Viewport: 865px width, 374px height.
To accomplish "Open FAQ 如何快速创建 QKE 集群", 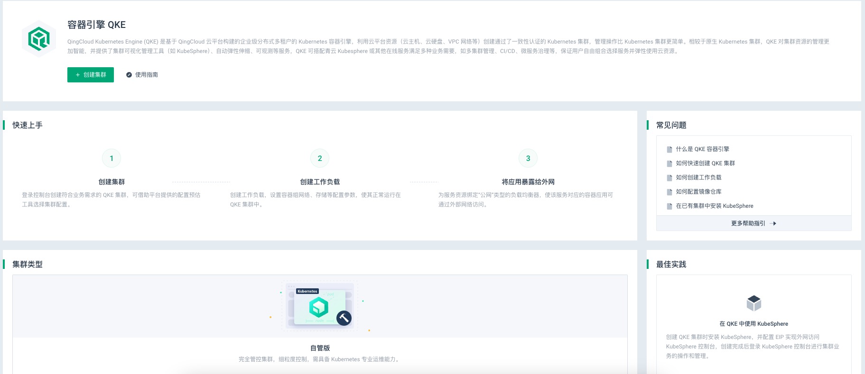I will tap(705, 163).
